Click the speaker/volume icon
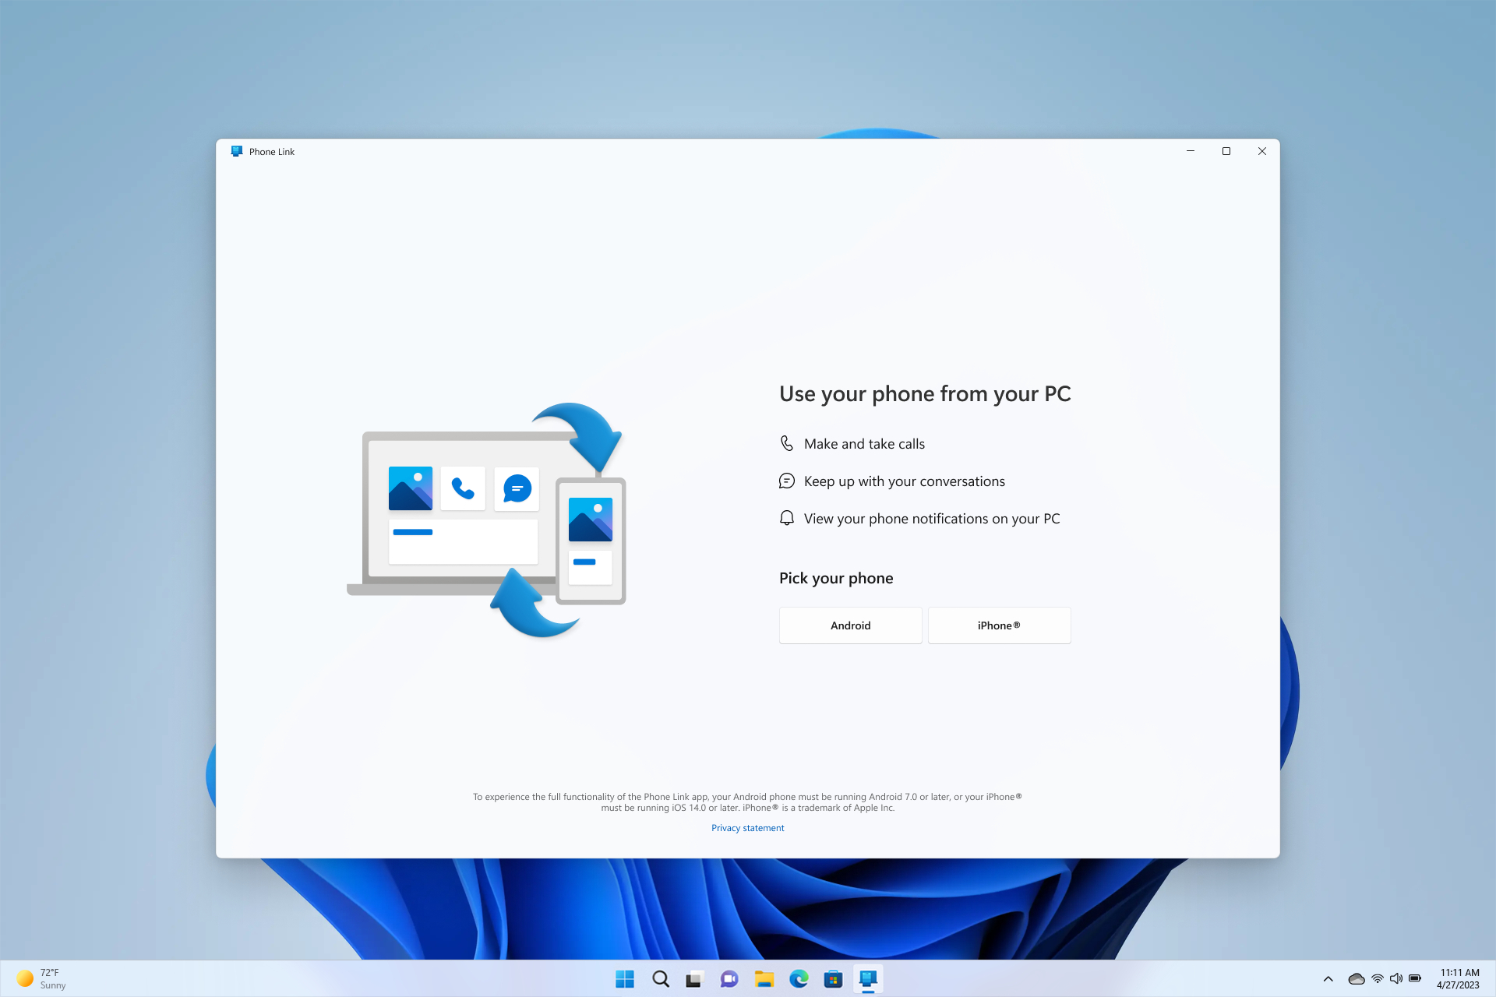1496x997 pixels. point(1395,978)
